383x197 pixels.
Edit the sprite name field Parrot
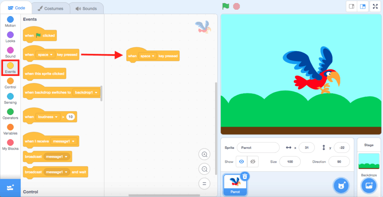[x=258, y=148]
